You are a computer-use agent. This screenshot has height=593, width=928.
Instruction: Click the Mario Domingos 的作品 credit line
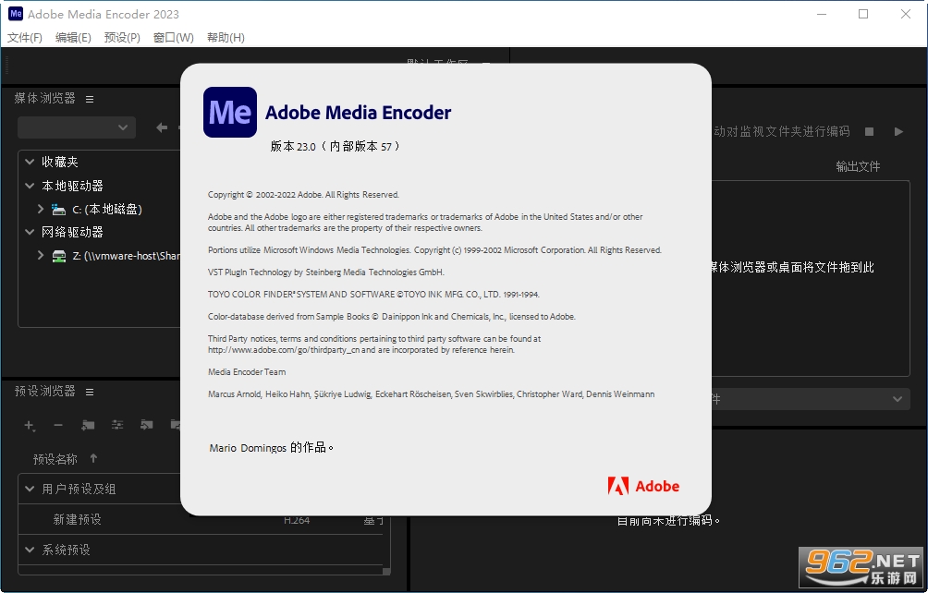pos(271,448)
